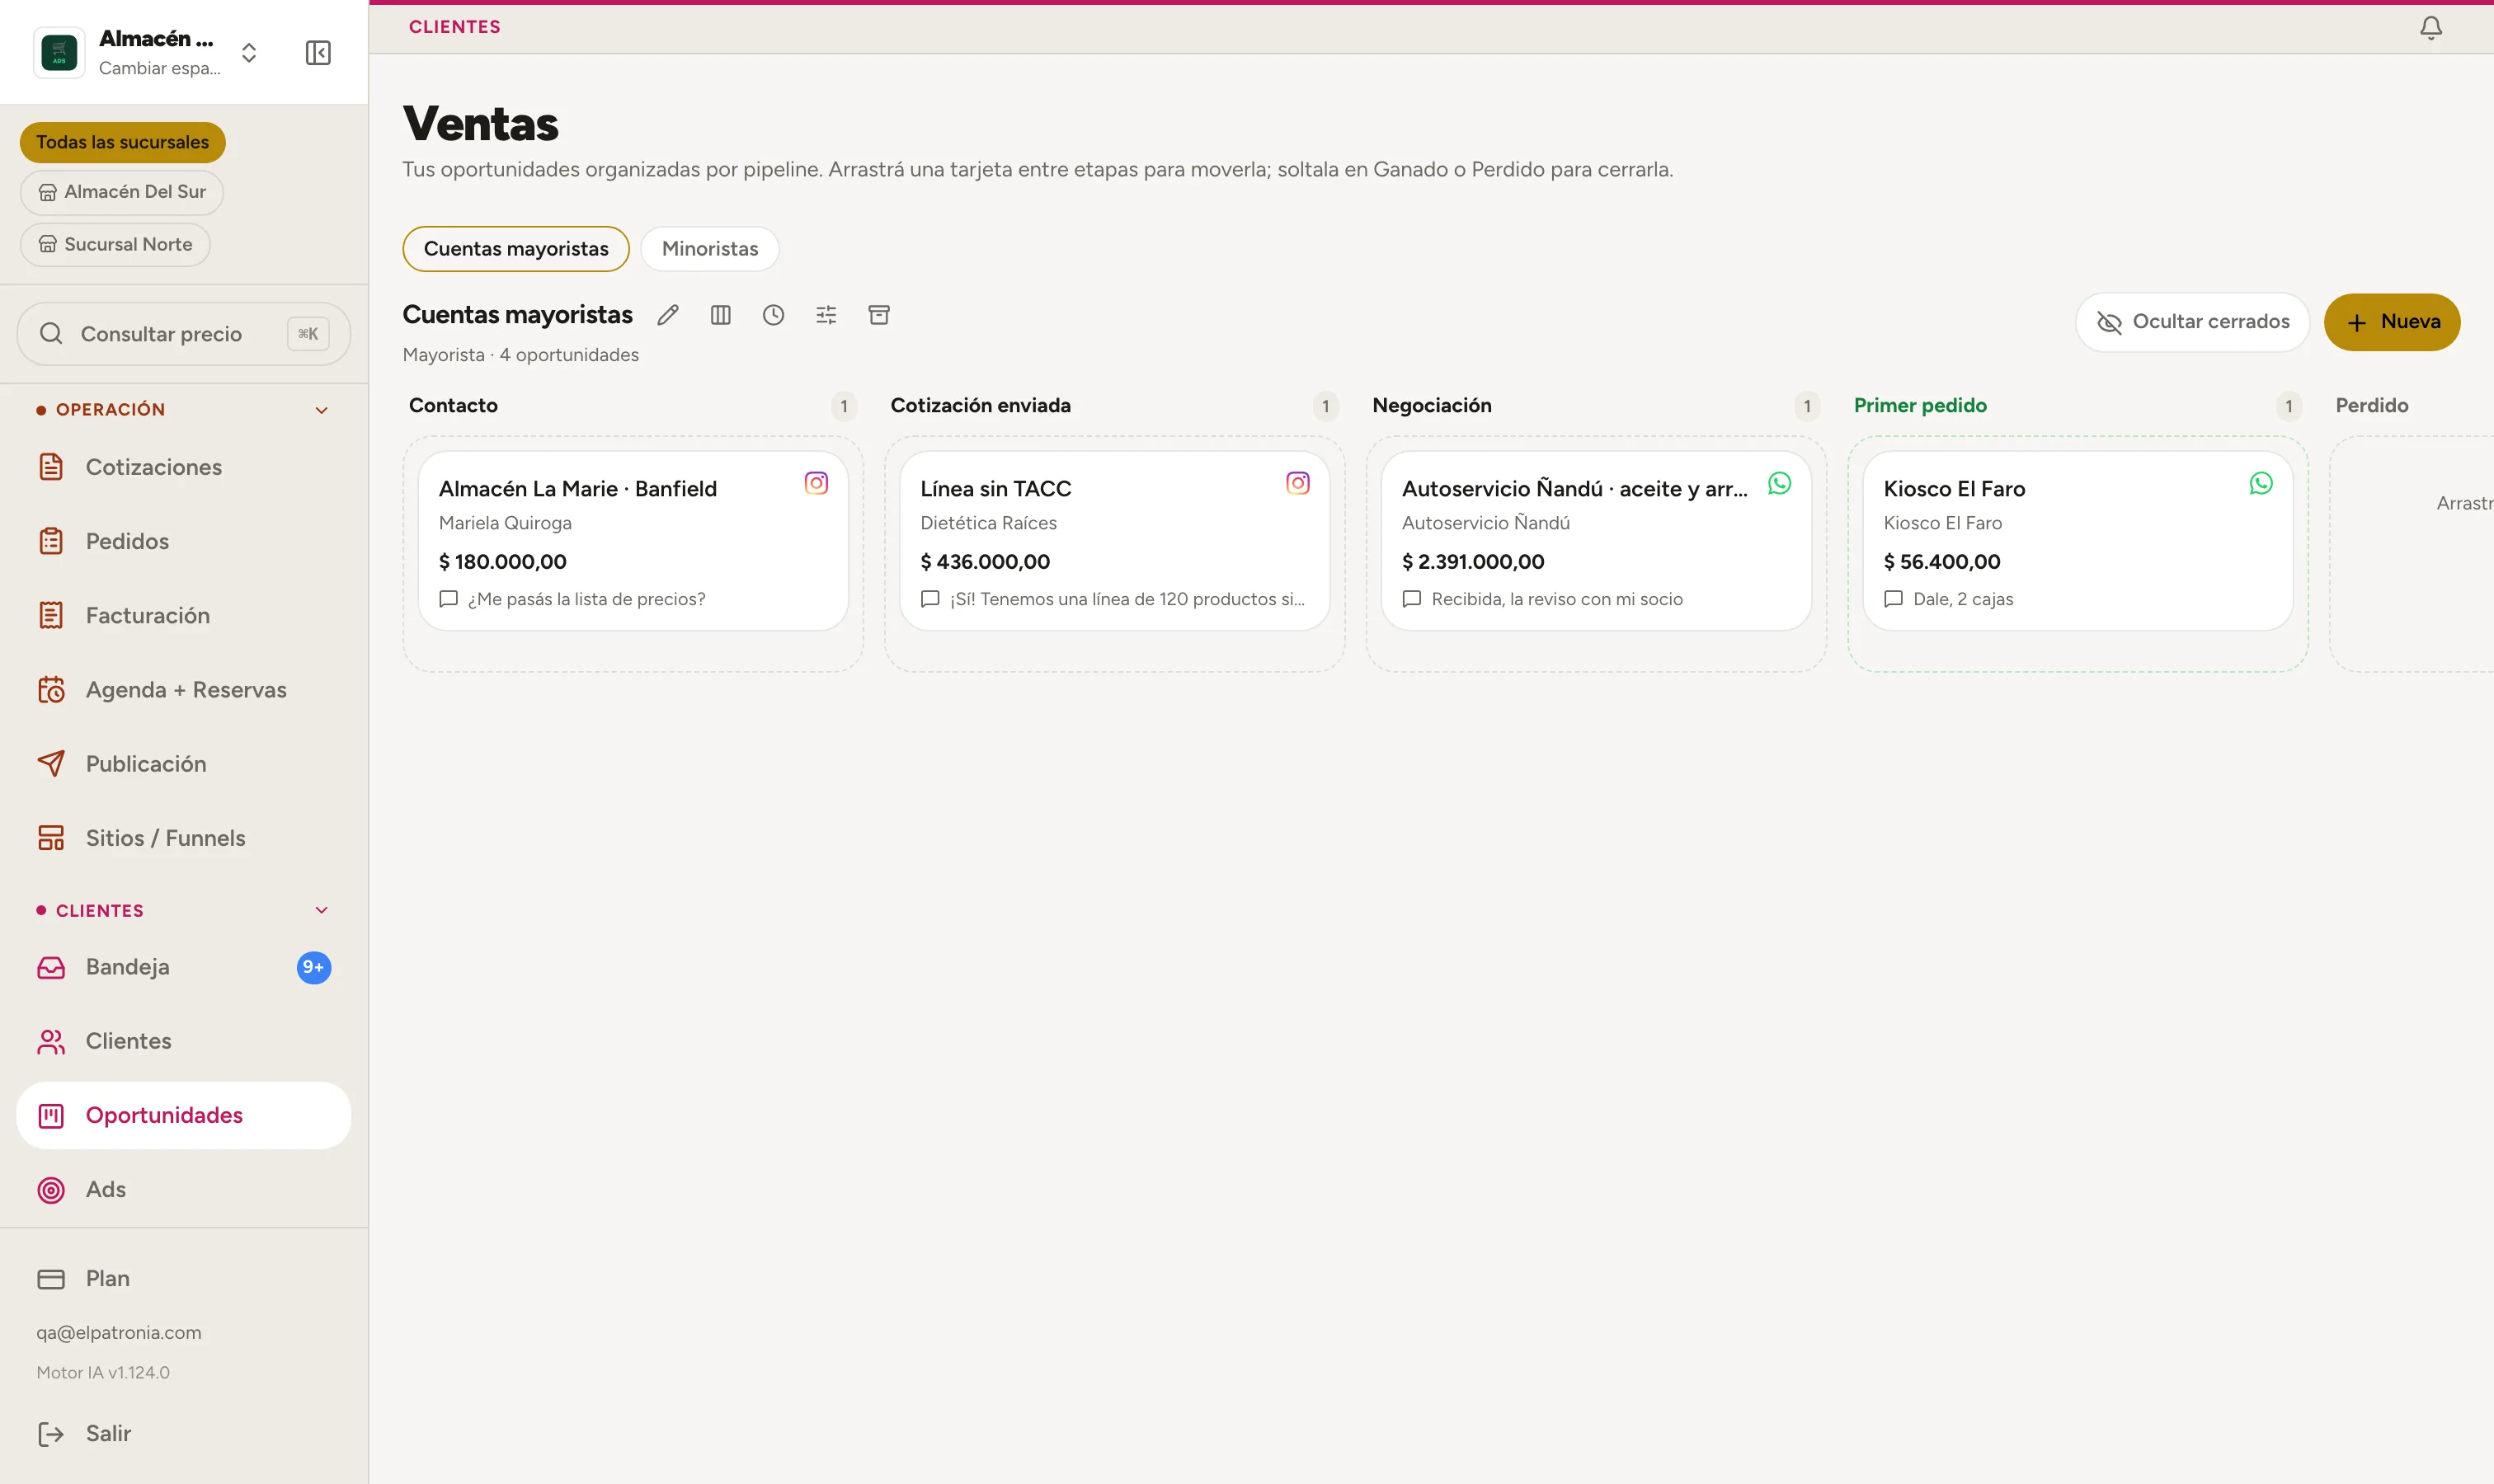
Task: Click WhatsApp icon on Autoservicio Ñandú card
Action: click(x=1780, y=484)
